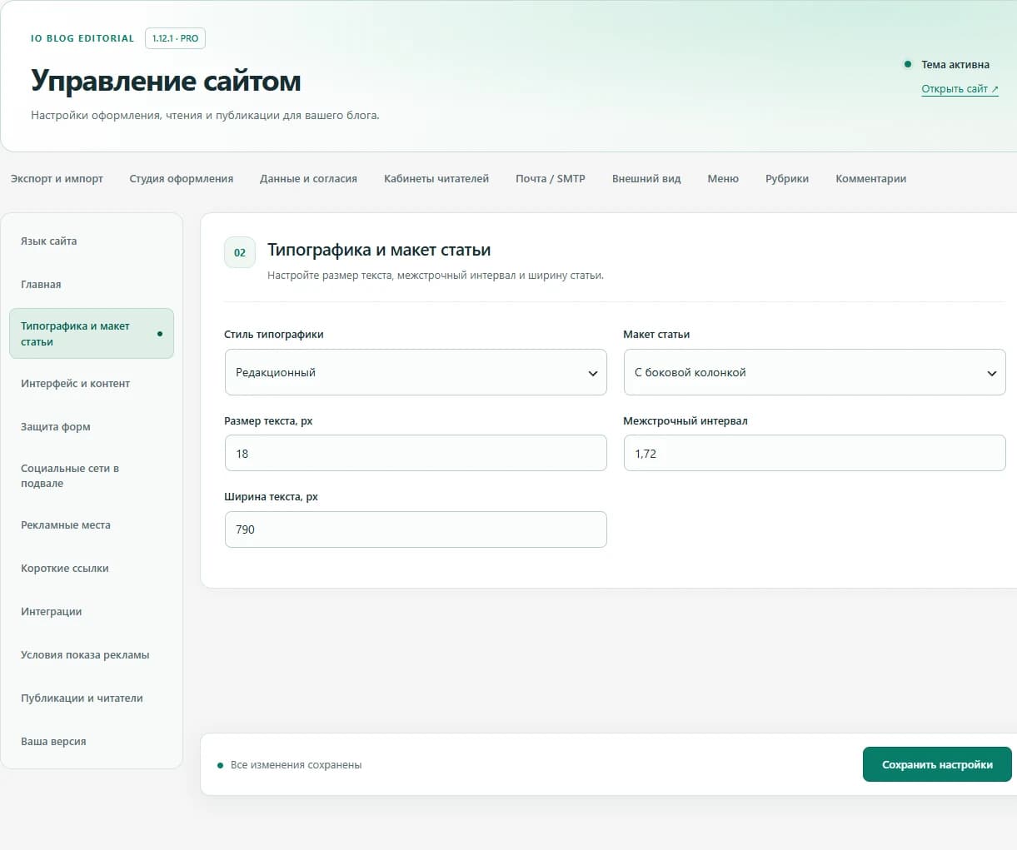1017x850 pixels.
Task: Select Рекламные места in sidebar
Action: (92, 525)
